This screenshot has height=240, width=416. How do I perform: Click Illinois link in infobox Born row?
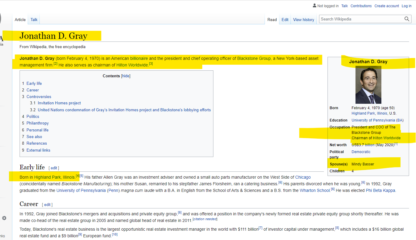pyautogui.click(x=382, y=113)
